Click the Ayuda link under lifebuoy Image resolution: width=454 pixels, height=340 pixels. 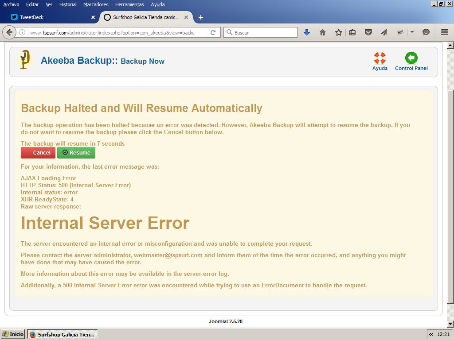(x=380, y=68)
